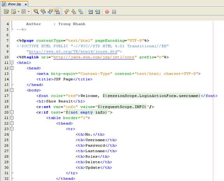Collapse the table fold at line 21
Viewport: 224px width, 181px height.
click(x=12, y=118)
